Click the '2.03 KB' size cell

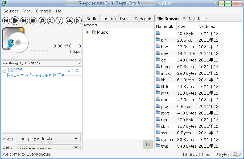point(185,40)
